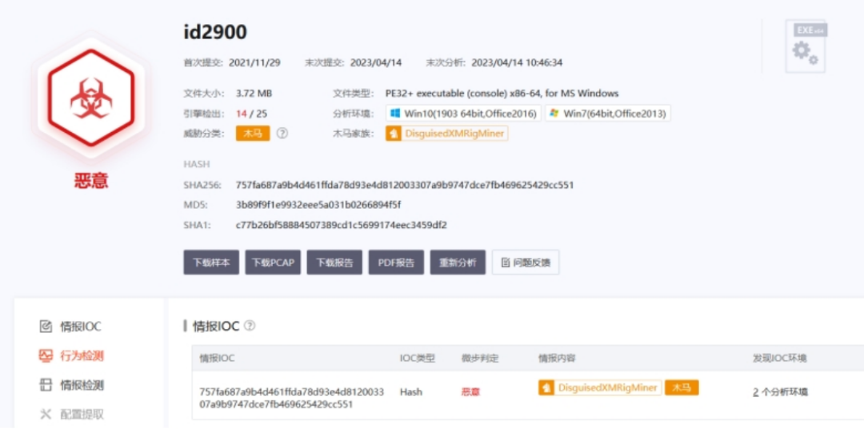
Task: Open 配置提取 in the sidebar
Action: point(82,414)
